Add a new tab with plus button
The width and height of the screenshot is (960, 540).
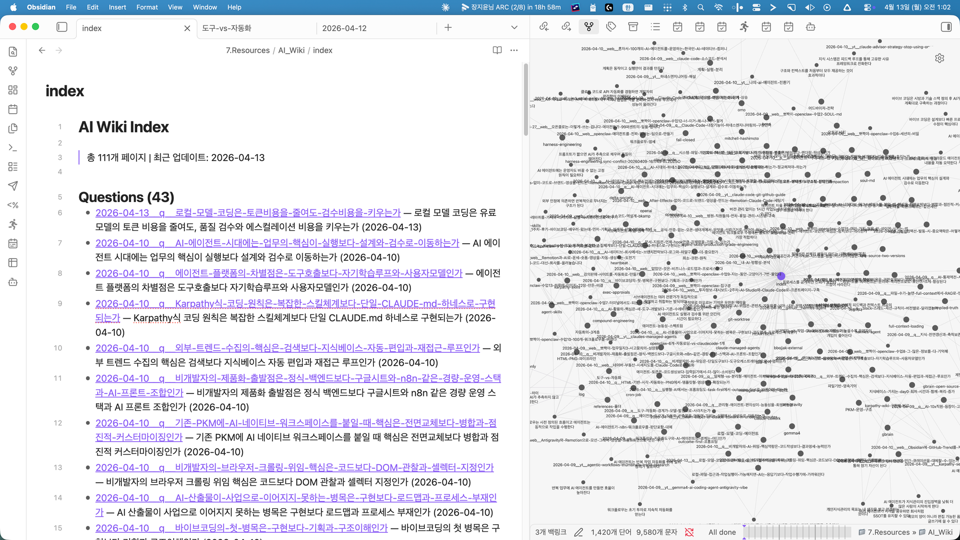click(448, 28)
